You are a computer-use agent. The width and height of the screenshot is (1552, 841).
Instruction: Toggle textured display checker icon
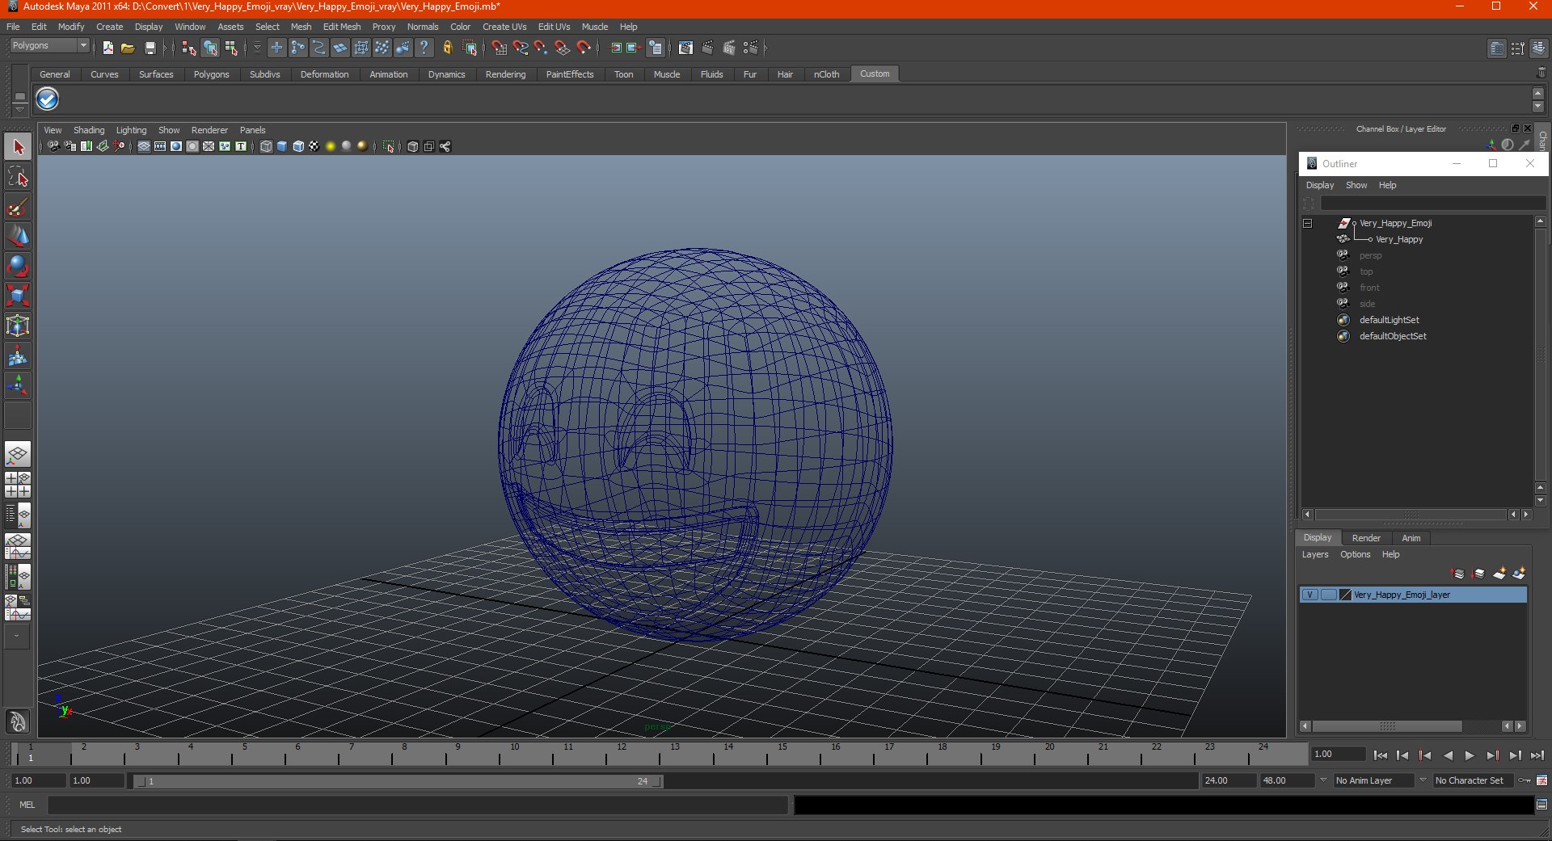[x=314, y=146]
